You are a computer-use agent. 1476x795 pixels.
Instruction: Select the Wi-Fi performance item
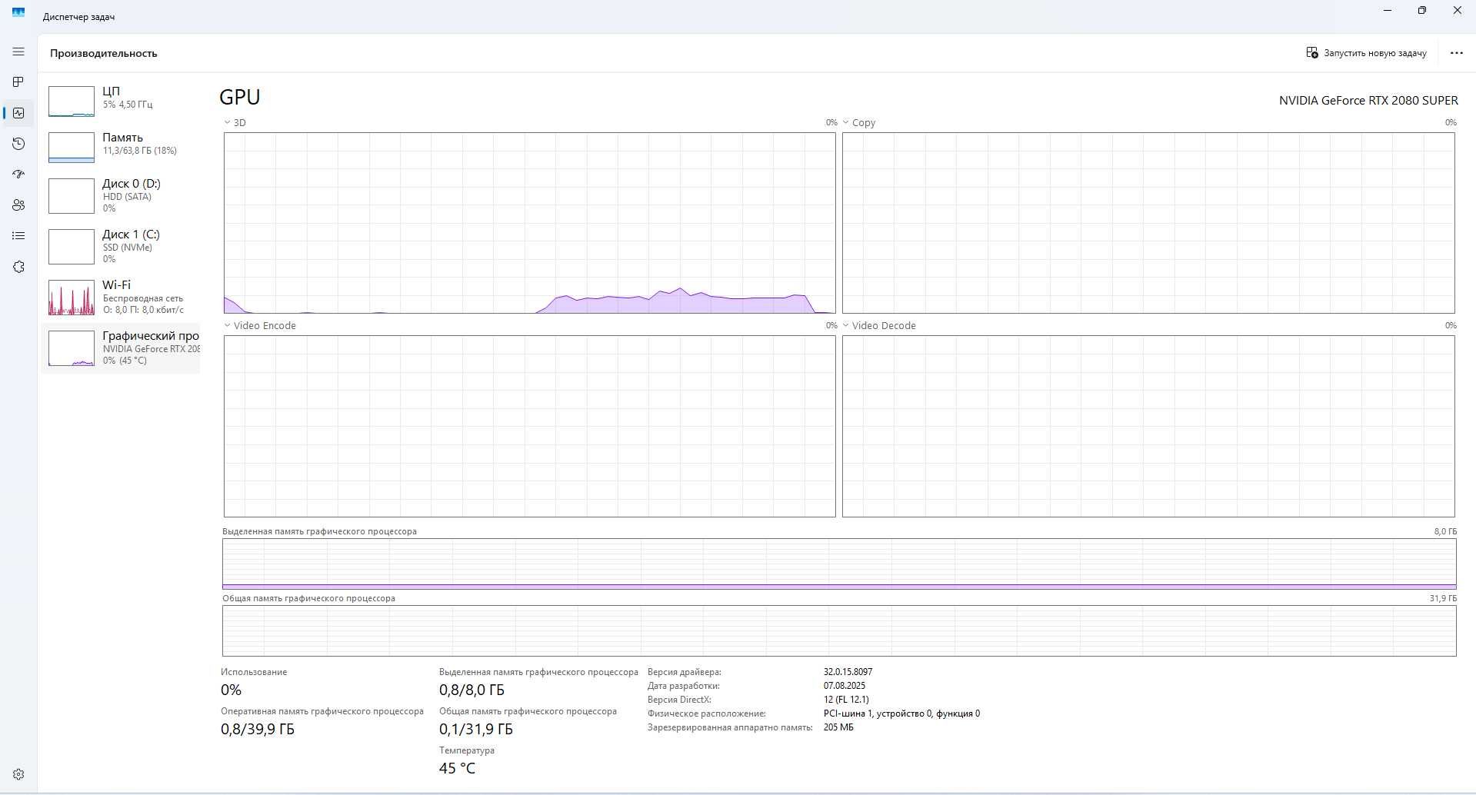[x=121, y=297]
